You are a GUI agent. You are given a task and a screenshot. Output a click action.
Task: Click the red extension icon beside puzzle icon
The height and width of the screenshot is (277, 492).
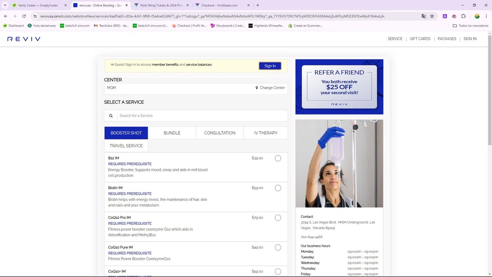pos(454,16)
